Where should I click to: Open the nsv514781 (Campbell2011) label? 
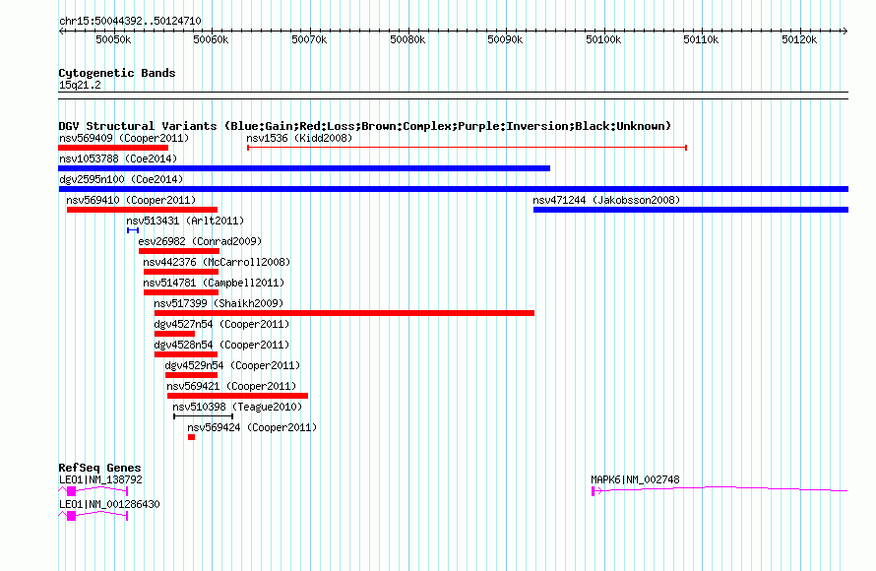pyautogui.click(x=214, y=283)
